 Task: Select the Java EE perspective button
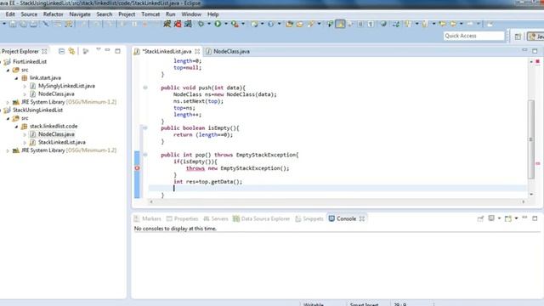(535, 37)
